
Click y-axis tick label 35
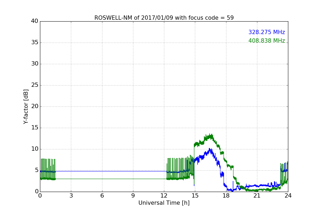35,43
